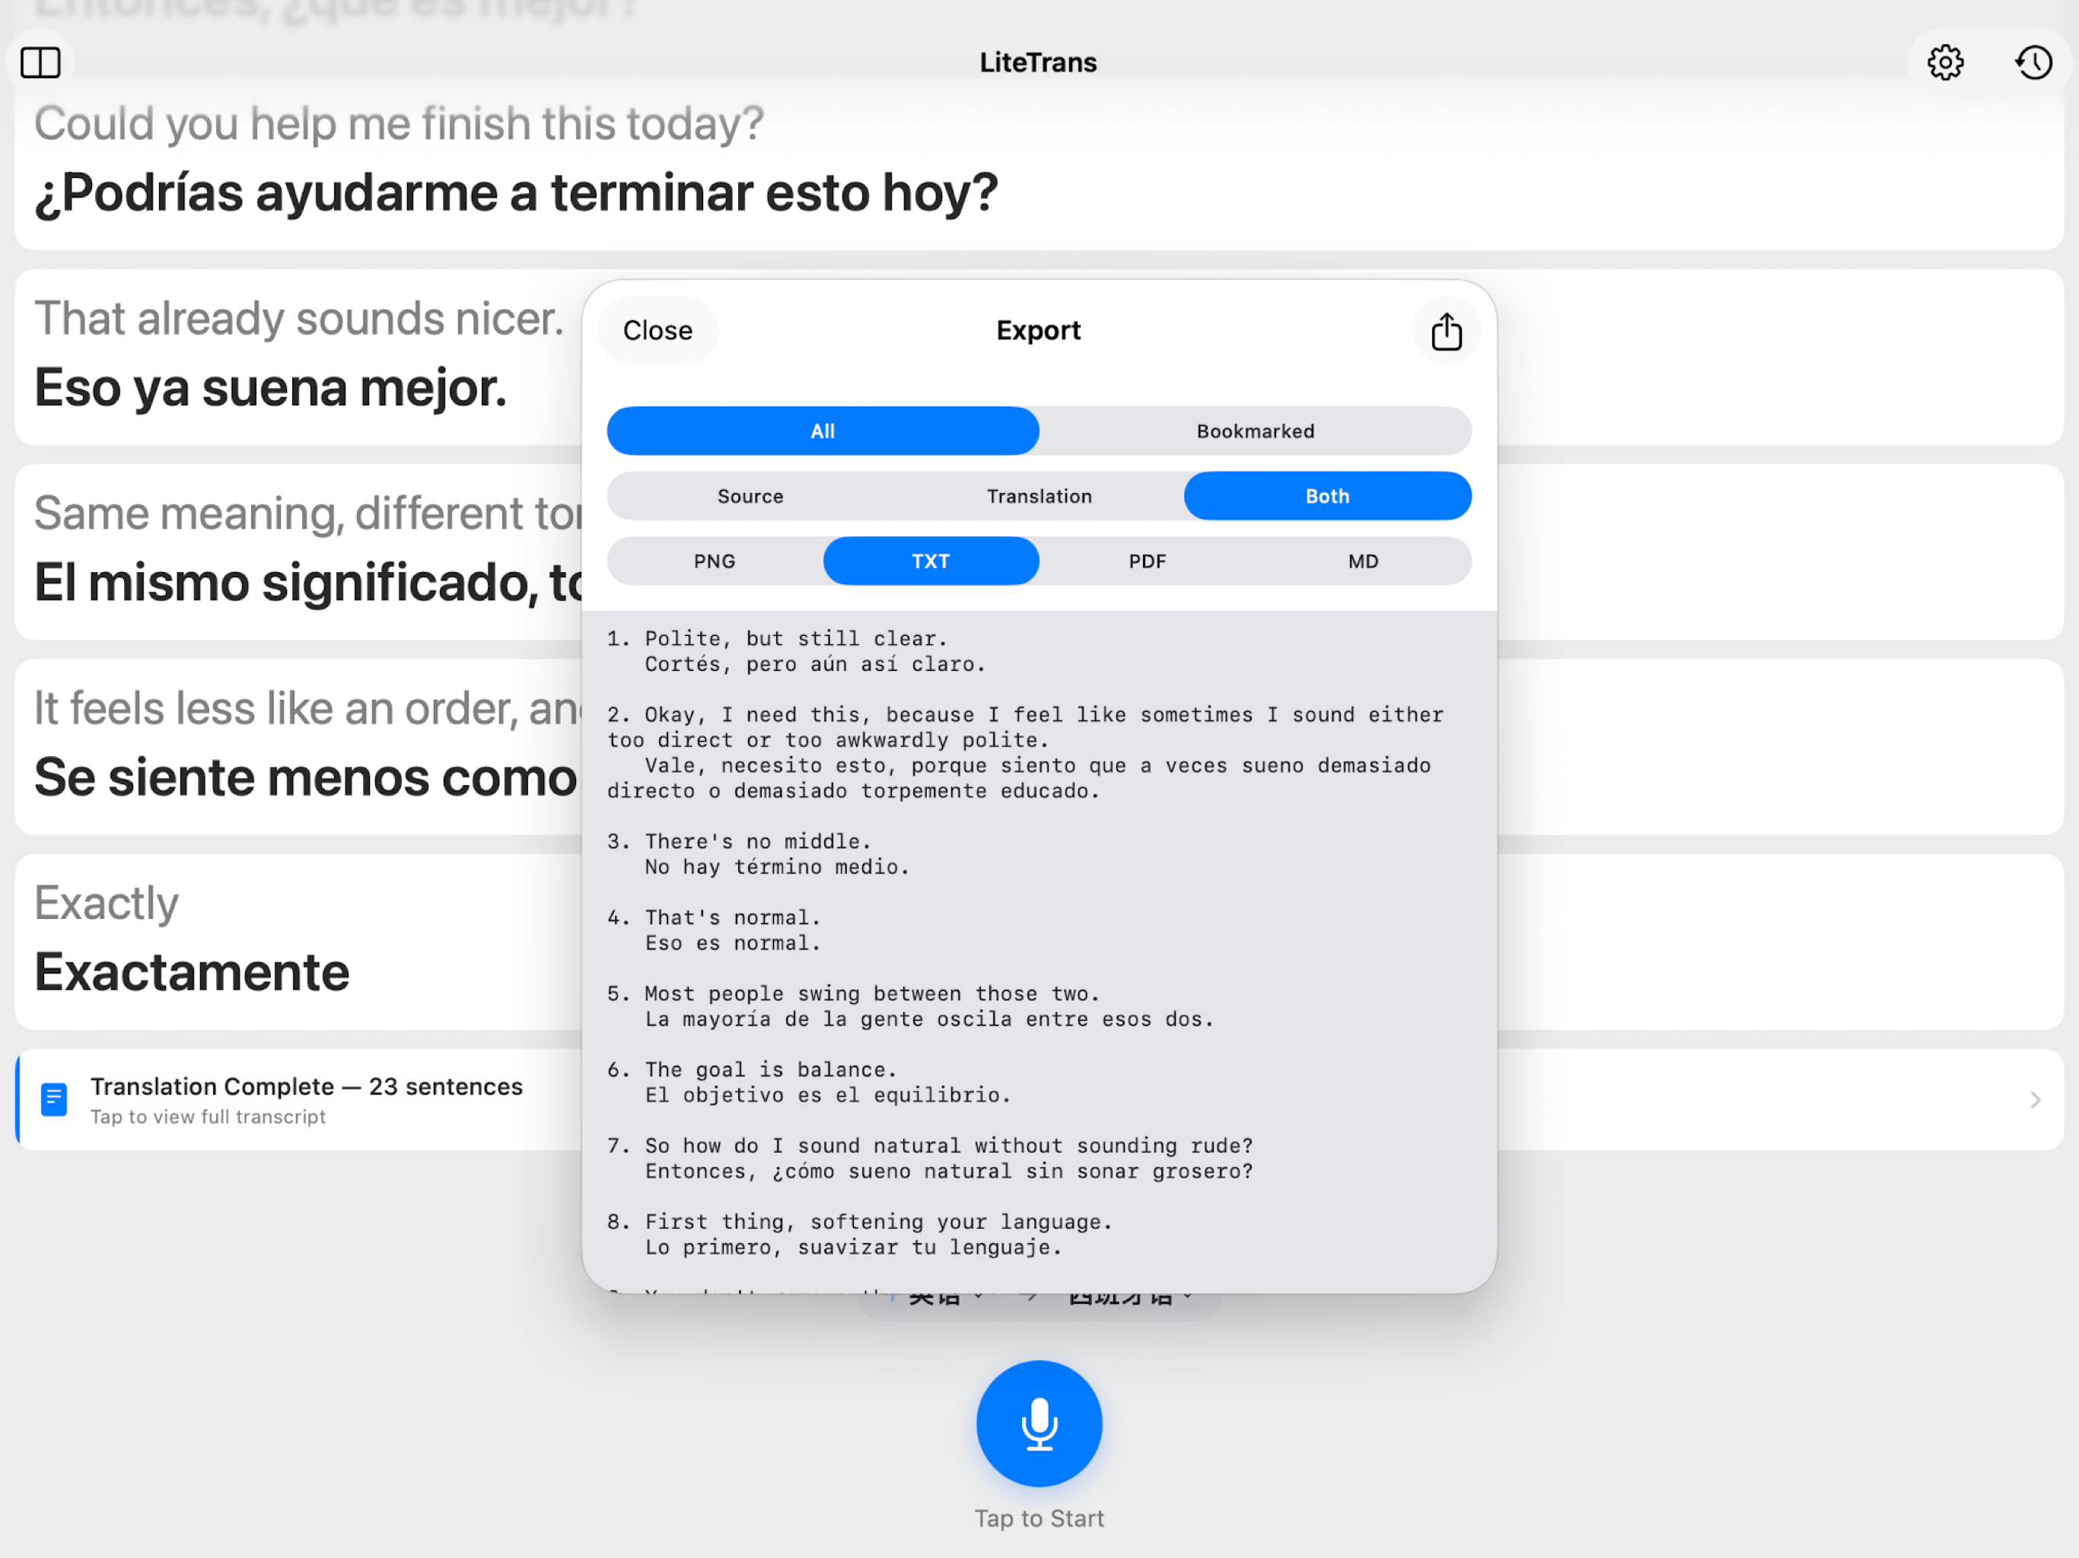This screenshot has height=1558, width=2079.
Task: Tap the share icon in Export dialog
Action: pyautogui.click(x=1447, y=331)
